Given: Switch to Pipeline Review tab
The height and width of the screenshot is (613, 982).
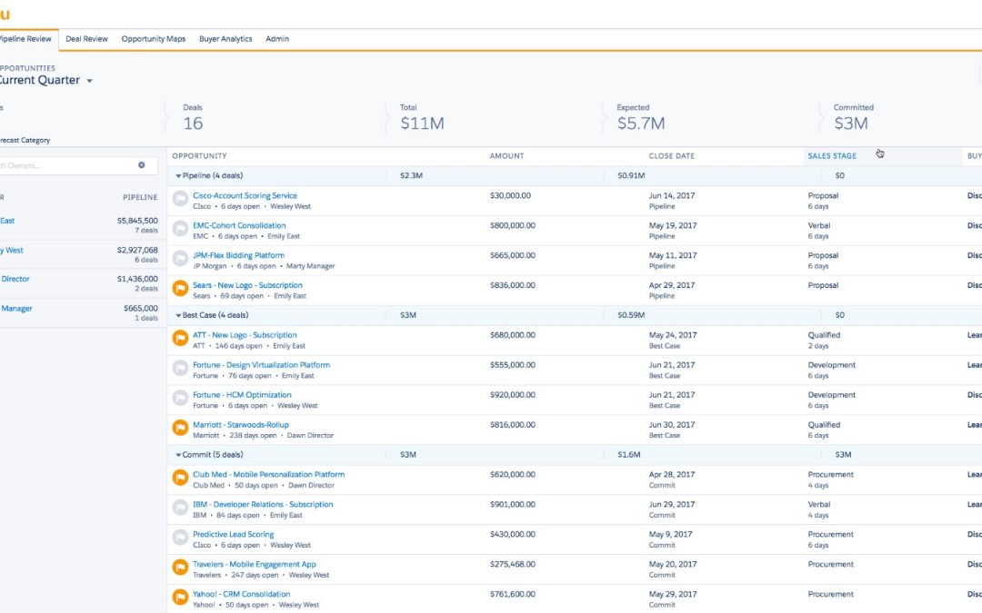Looking at the screenshot, I should (x=26, y=39).
